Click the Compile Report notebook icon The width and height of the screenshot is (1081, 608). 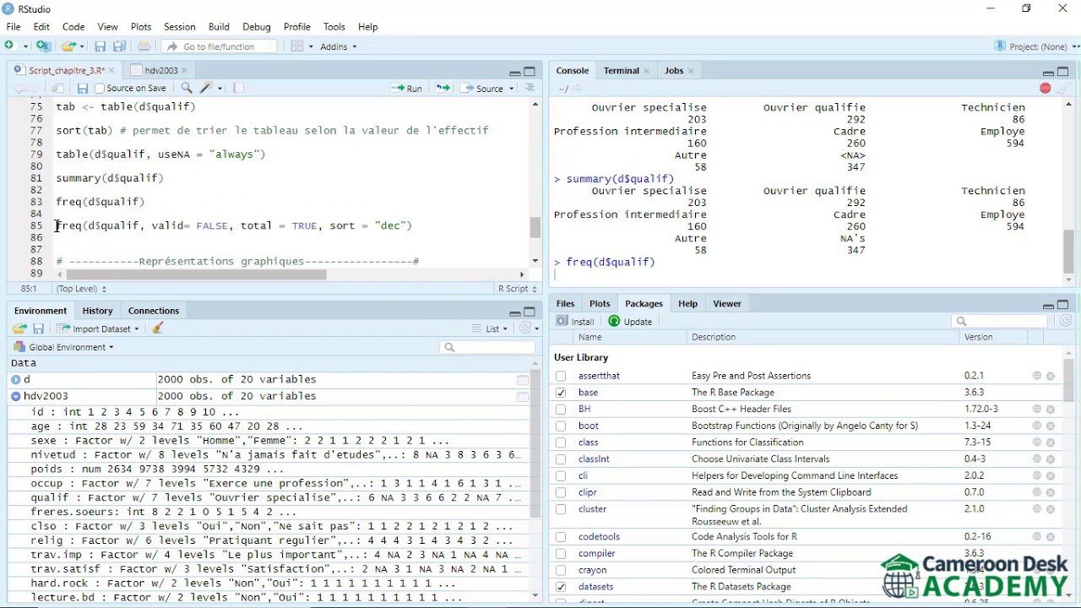[238, 88]
